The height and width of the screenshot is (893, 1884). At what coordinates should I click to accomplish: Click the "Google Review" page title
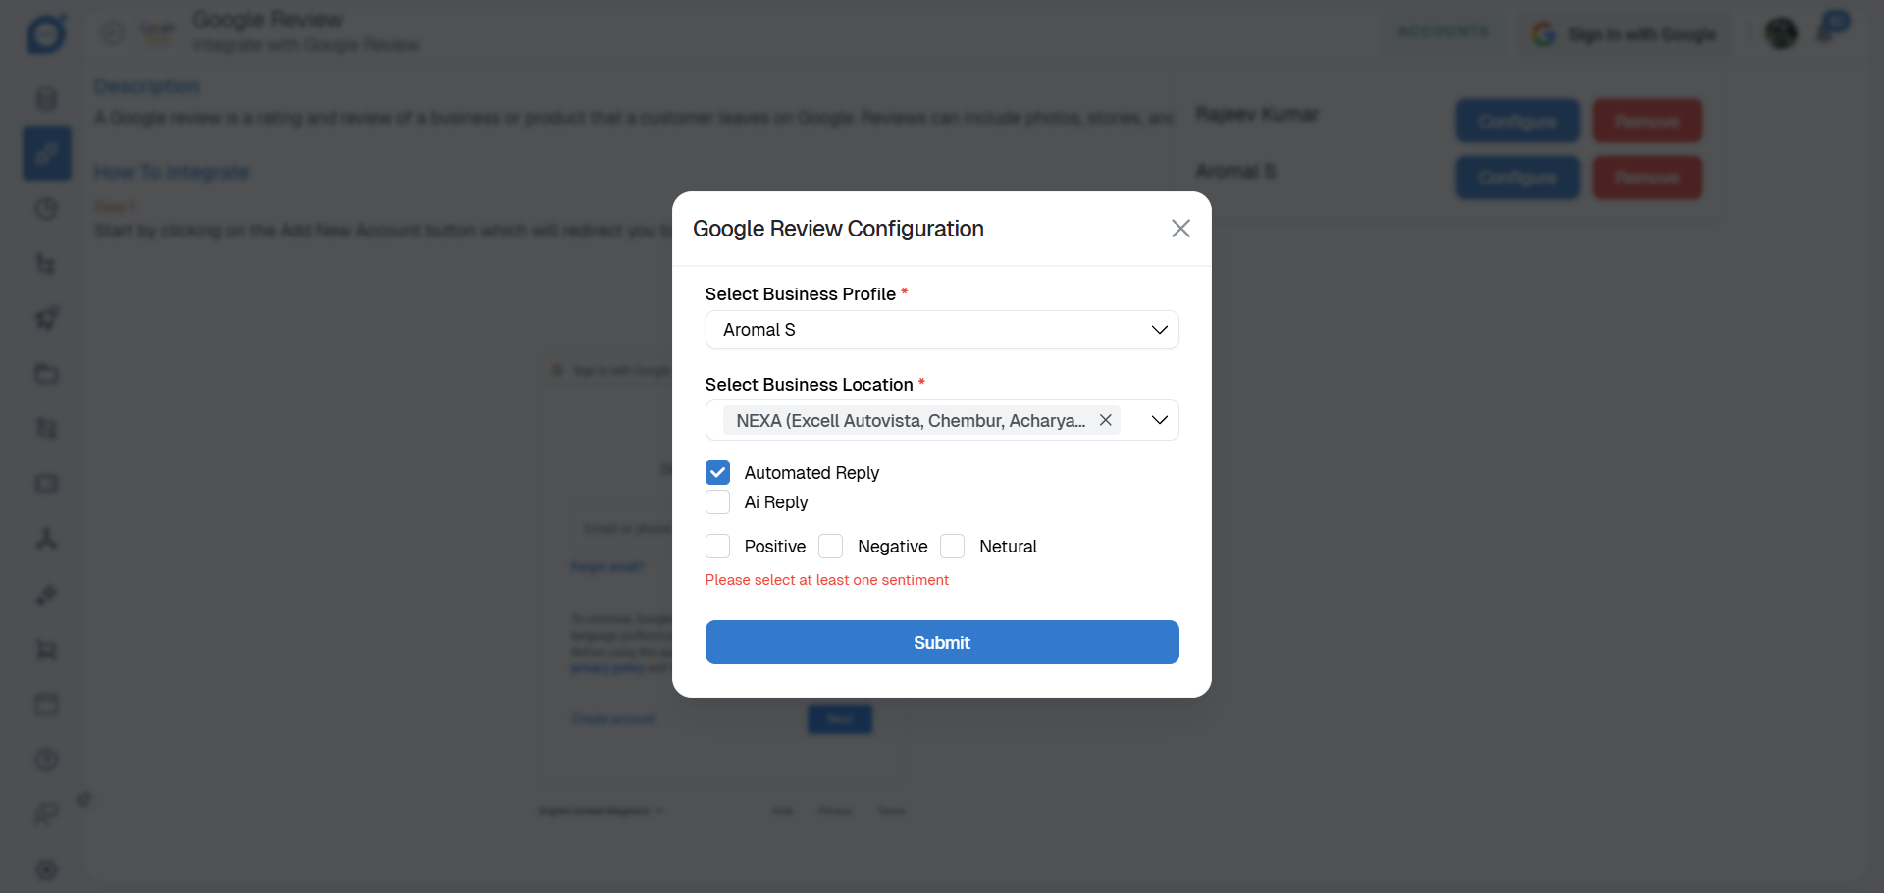coord(268,20)
